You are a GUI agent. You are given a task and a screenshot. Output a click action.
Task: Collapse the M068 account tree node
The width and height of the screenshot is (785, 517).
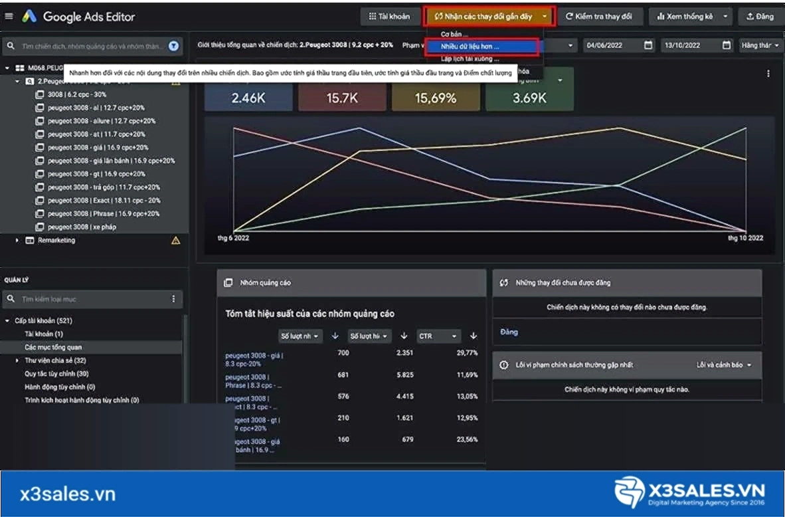click(7, 68)
